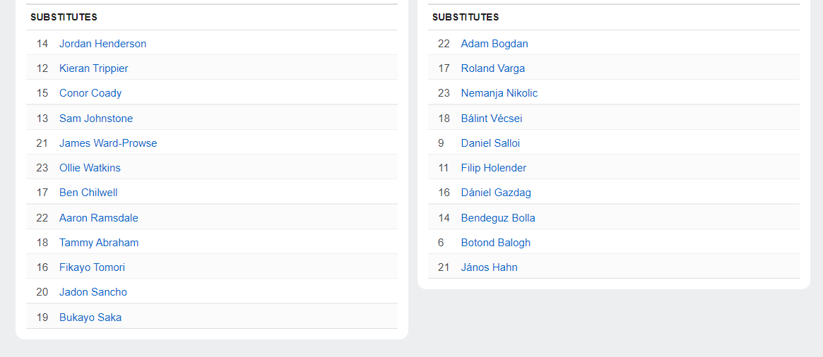Open Tammy Abraham's player page

[x=99, y=243]
